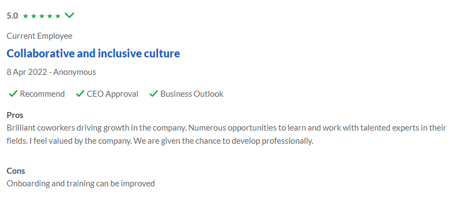Image resolution: width=470 pixels, height=200 pixels.
Task: Click the review date 8 Apr 2022
Action: 27,72
